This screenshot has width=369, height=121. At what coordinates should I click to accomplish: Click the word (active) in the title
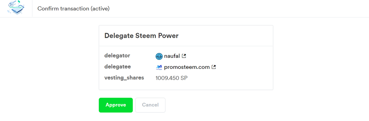[100, 9]
